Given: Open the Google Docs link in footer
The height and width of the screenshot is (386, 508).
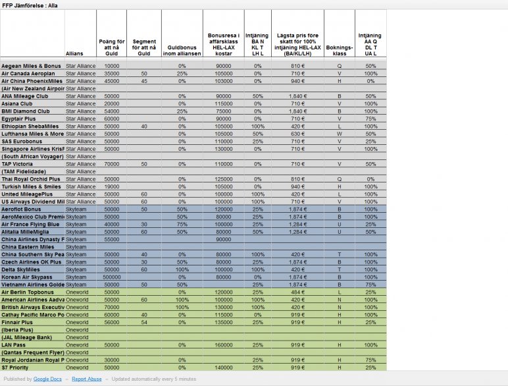Looking at the screenshot, I should pos(48,379).
